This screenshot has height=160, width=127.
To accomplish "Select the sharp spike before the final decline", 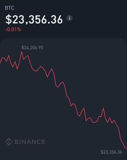I will pos(103,108).
